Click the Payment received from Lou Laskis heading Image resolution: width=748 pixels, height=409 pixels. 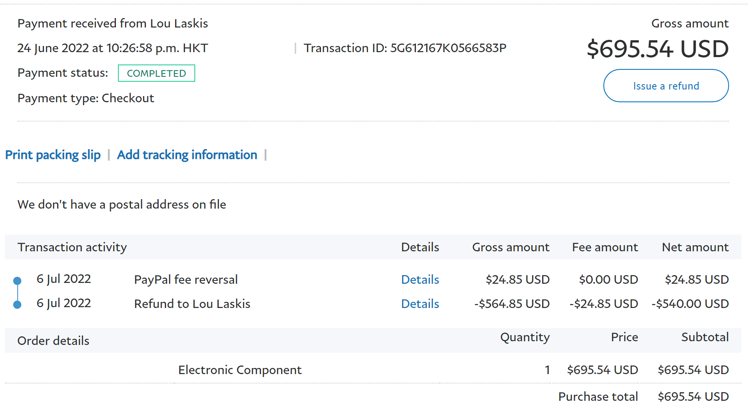click(x=113, y=23)
